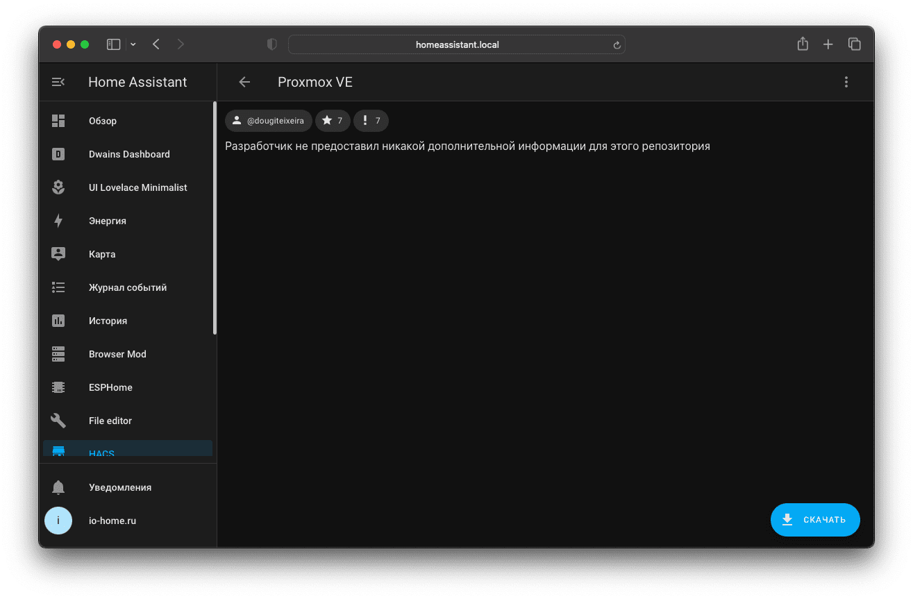Open Dwains Dashboard from sidebar
The image size is (913, 599).
click(129, 154)
